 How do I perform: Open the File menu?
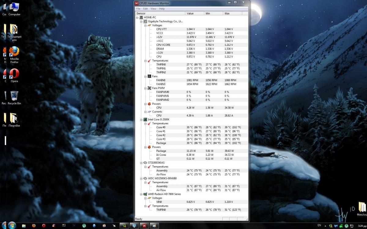(x=138, y=9)
